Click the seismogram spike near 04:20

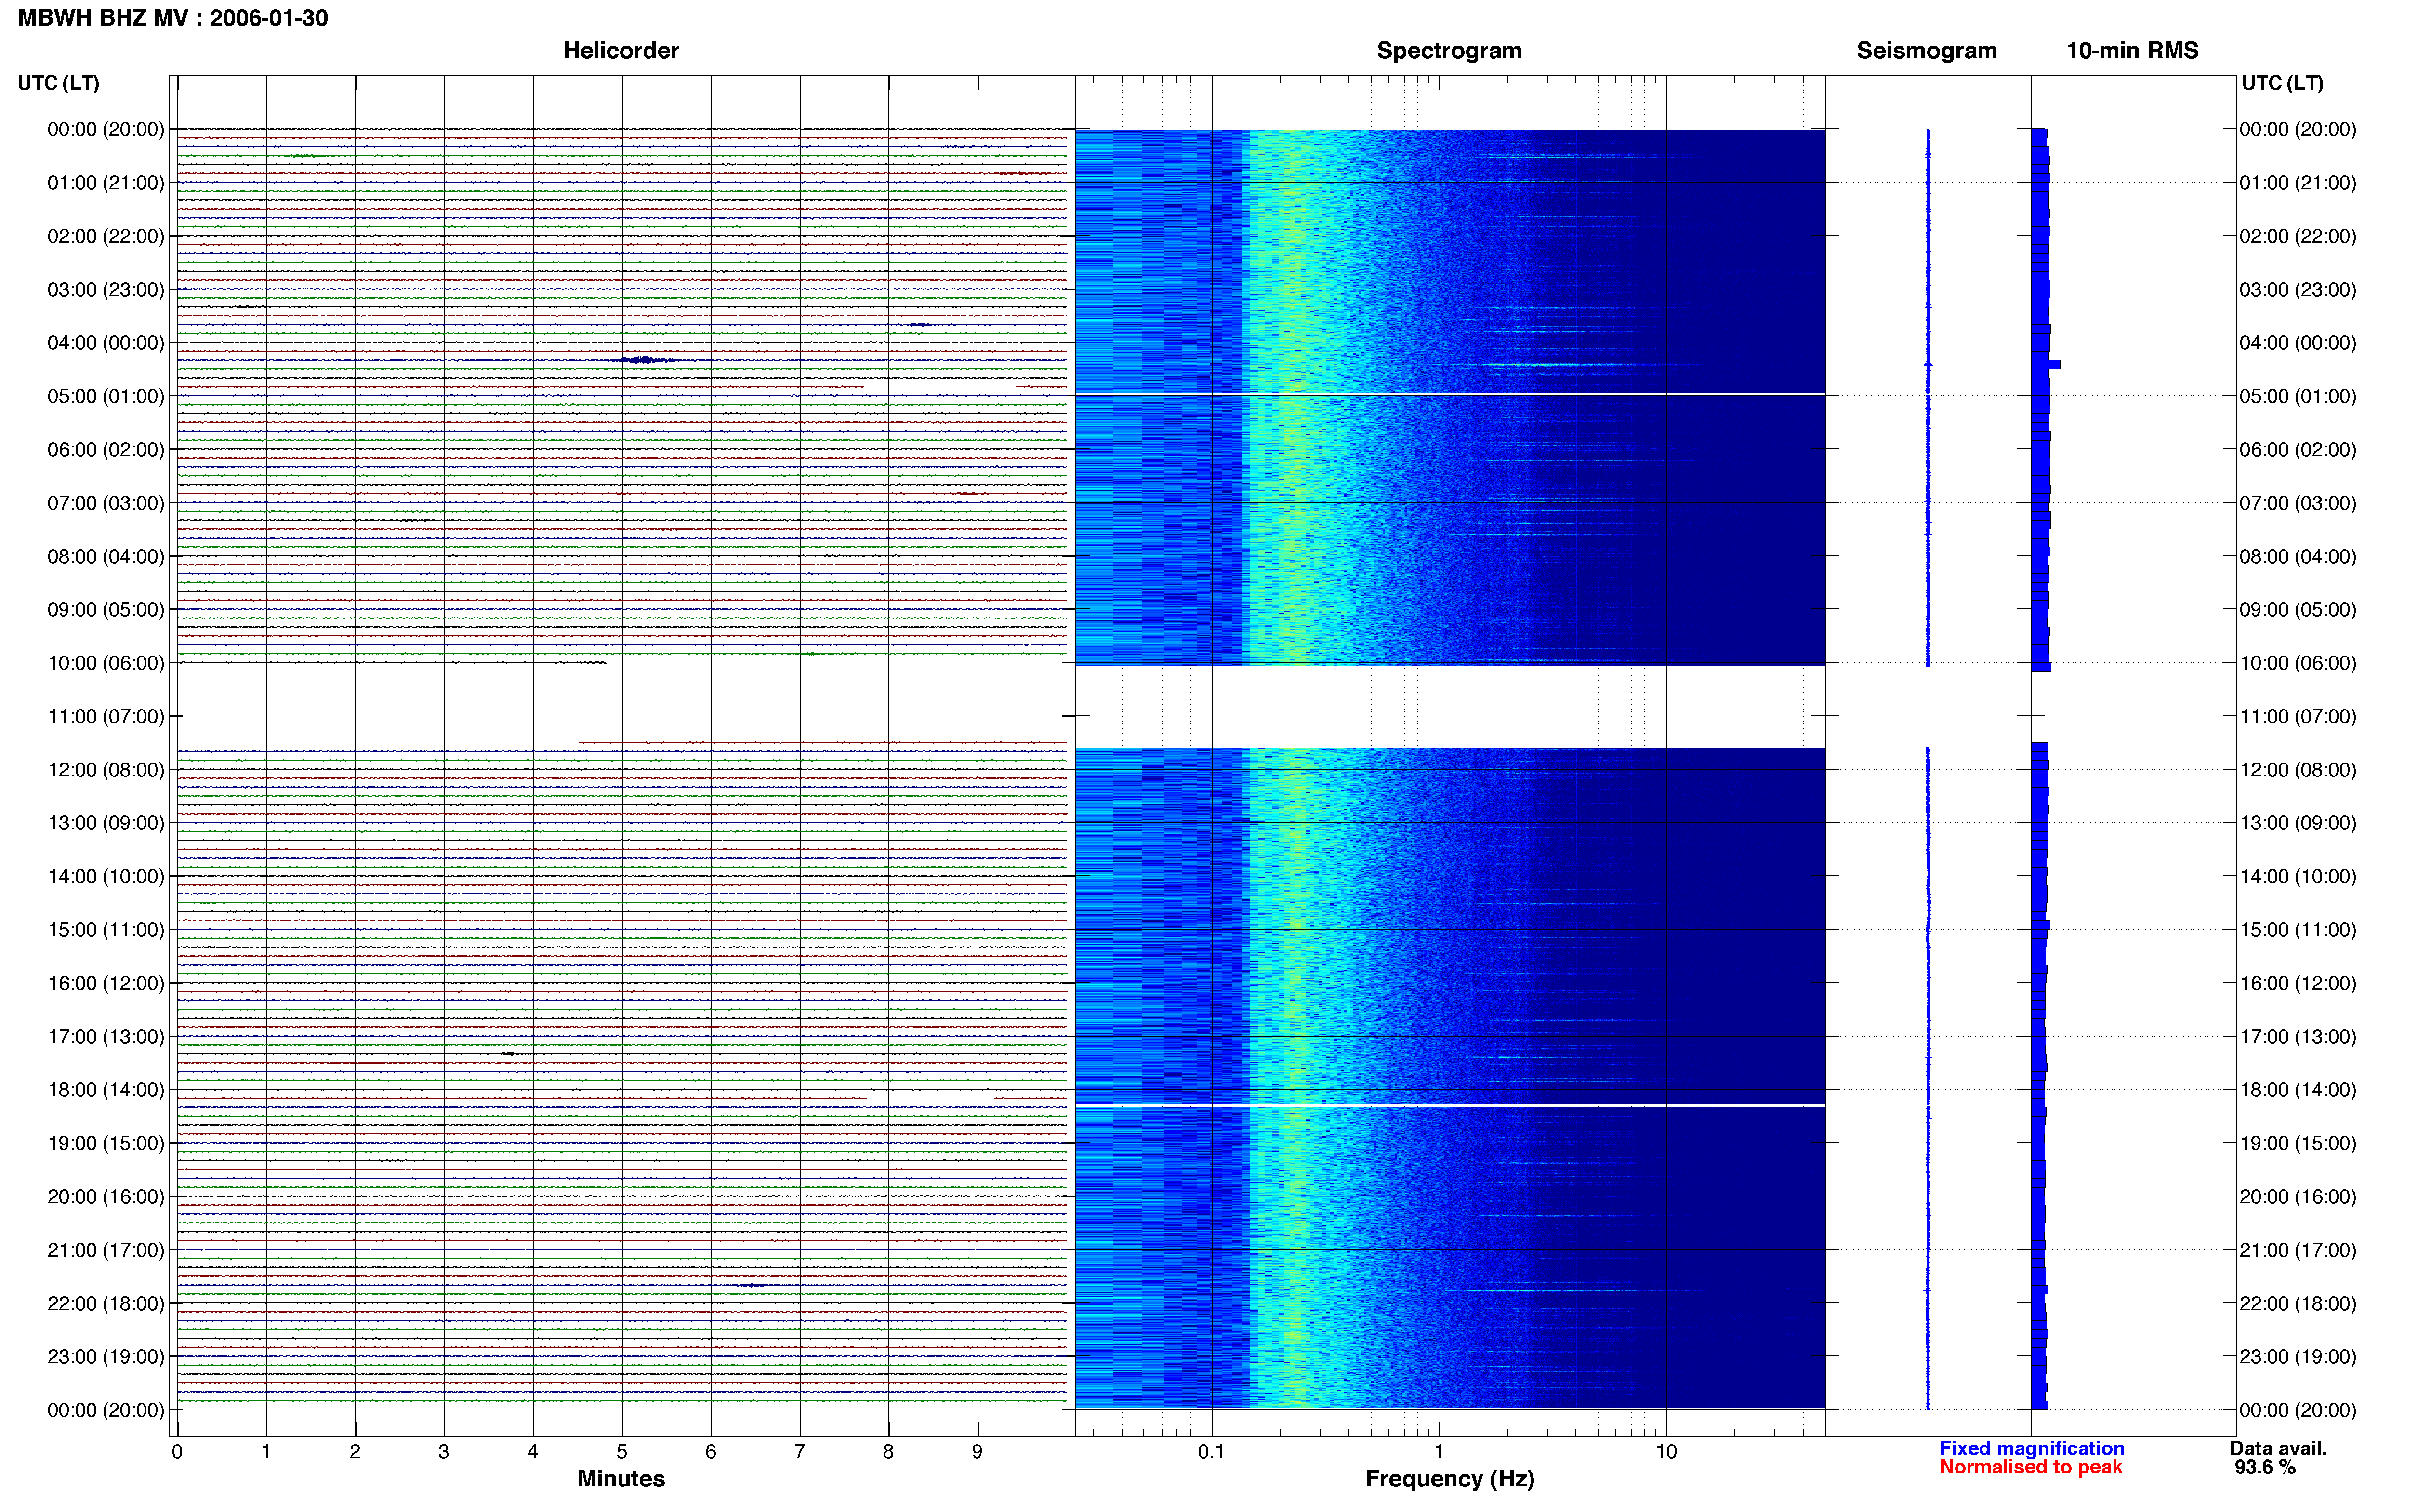point(1928,365)
